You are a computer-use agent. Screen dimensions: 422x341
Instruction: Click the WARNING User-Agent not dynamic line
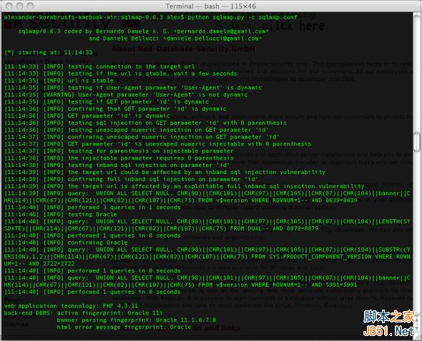point(126,95)
